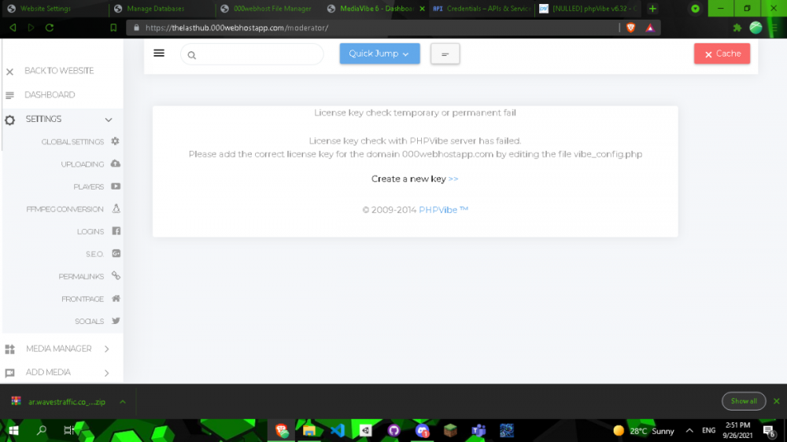Click the flask icon beside FFMPEG Conversion
This screenshot has width=787, height=442.
[x=116, y=208]
